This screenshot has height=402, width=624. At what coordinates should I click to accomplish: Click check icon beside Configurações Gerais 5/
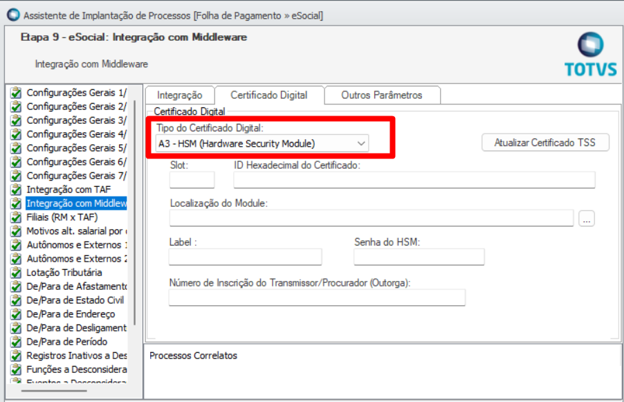pyautogui.click(x=16, y=148)
